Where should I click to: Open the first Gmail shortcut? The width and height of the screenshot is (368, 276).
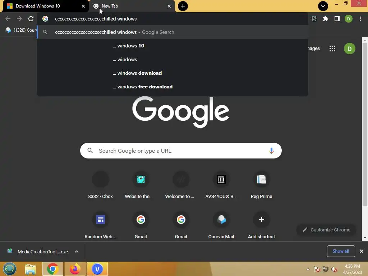[x=141, y=226]
